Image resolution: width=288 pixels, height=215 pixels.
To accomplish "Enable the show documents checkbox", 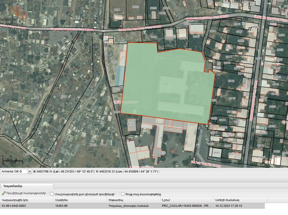I will pos(123,194).
